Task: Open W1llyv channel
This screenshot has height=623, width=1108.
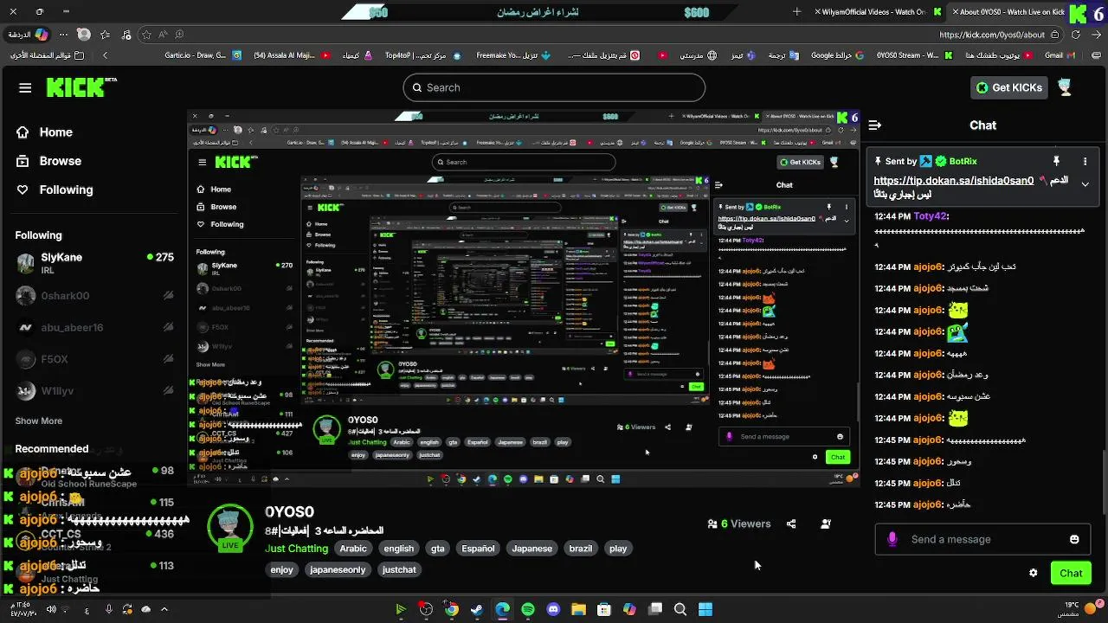Action: pyautogui.click(x=94, y=391)
